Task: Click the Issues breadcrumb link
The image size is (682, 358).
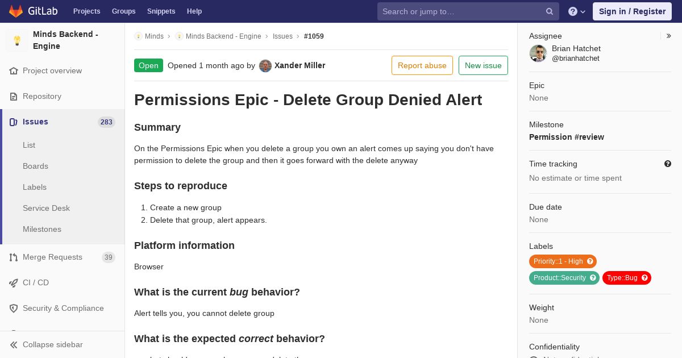Action: pyautogui.click(x=282, y=36)
